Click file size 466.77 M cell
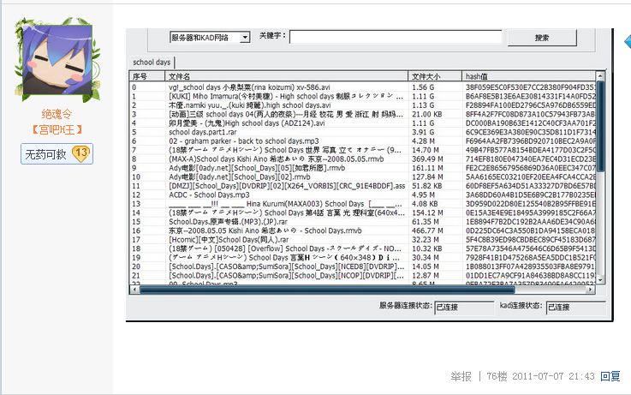 point(427,230)
